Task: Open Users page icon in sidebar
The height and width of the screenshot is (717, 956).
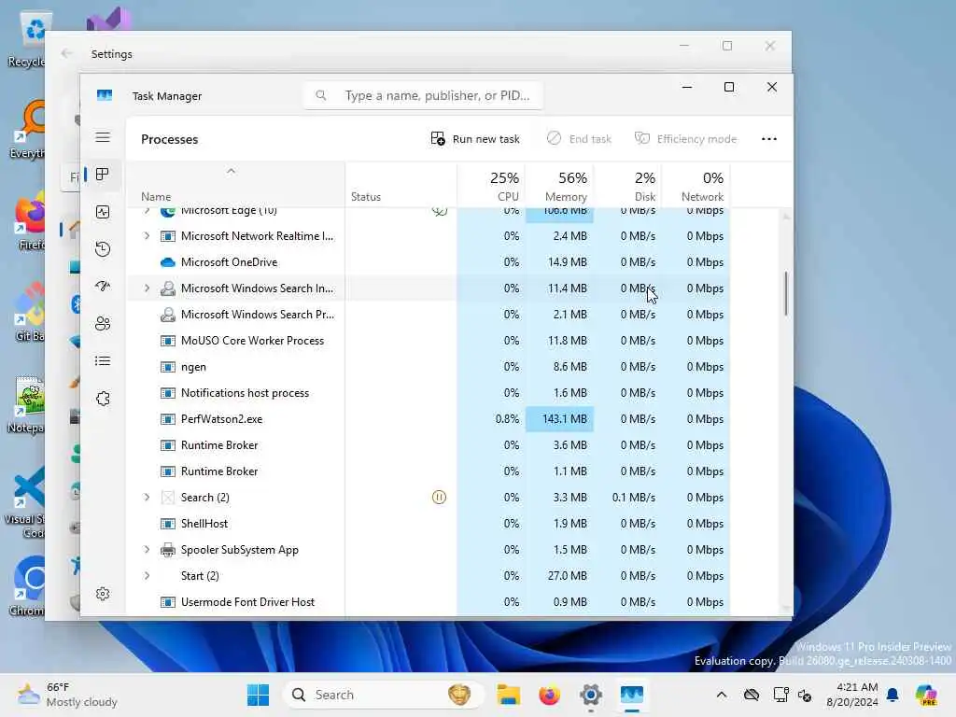Action: (103, 323)
